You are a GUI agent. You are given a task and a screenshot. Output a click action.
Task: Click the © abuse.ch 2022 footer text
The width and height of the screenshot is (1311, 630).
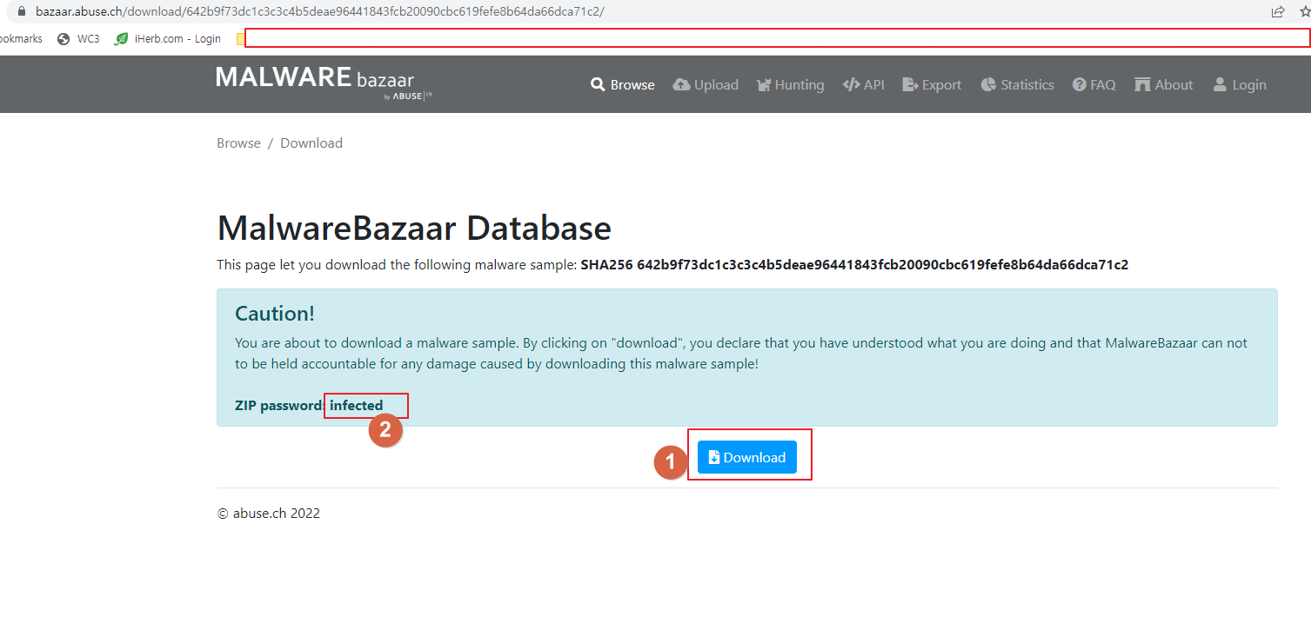click(x=269, y=513)
